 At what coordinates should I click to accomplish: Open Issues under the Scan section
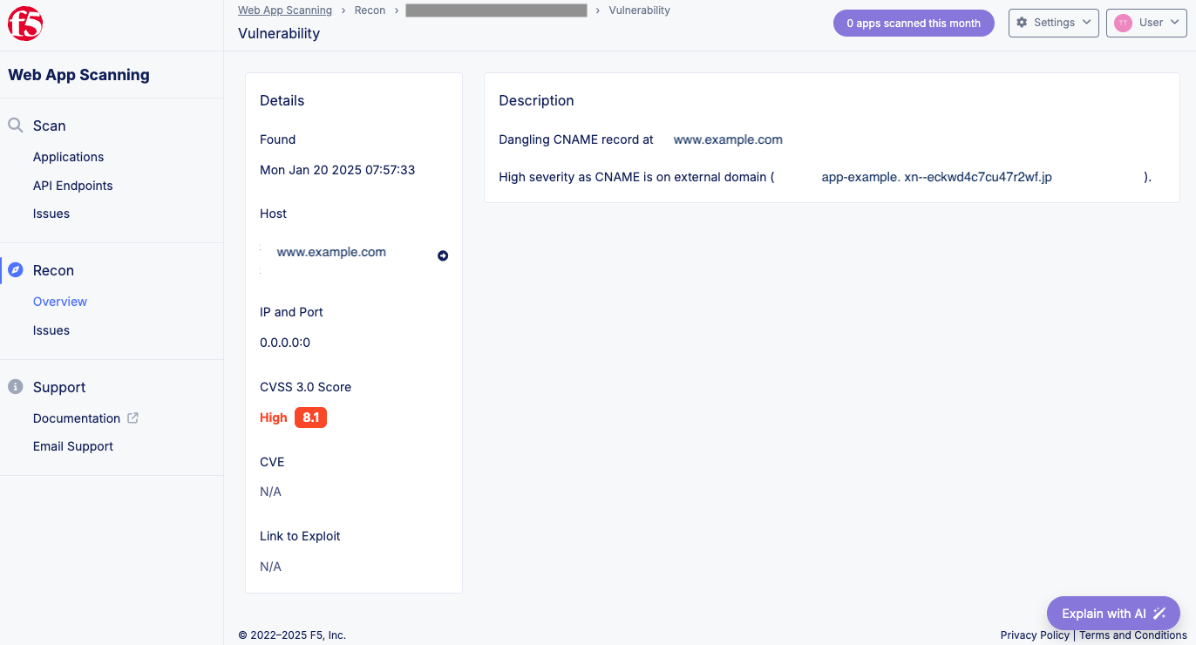(51, 214)
